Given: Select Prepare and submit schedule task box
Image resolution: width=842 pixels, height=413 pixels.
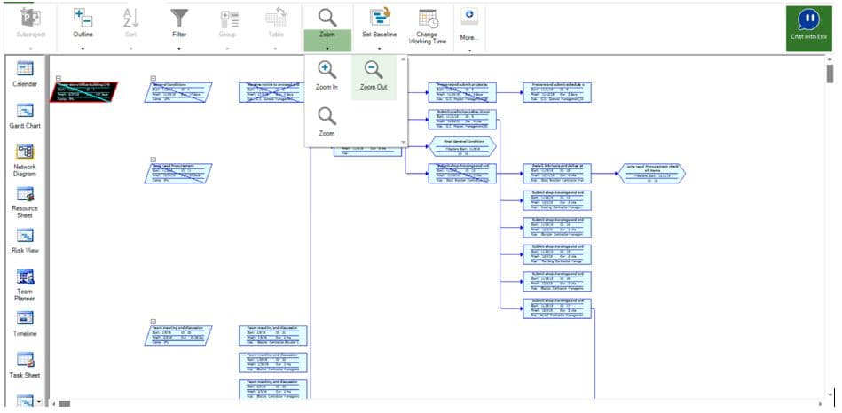Looking at the screenshot, I should (557, 91).
